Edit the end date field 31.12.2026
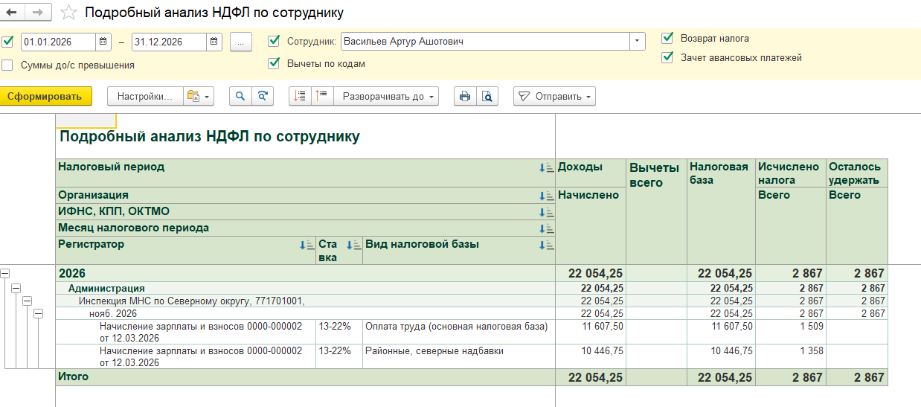The width and height of the screenshot is (921, 407). [x=169, y=42]
